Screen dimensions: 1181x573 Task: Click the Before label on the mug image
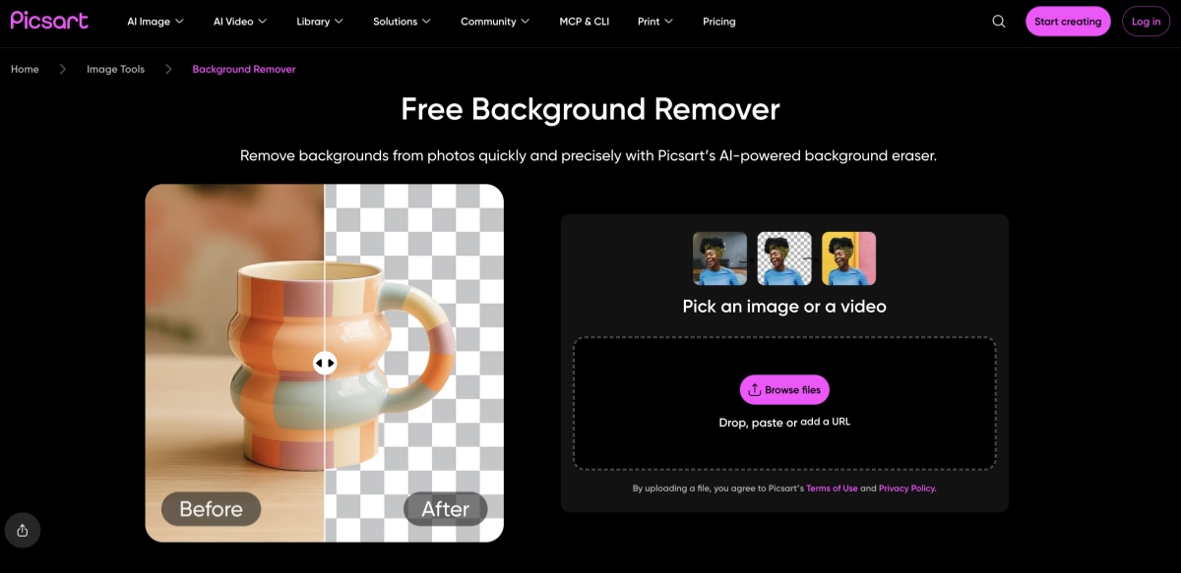(x=211, y=509)
